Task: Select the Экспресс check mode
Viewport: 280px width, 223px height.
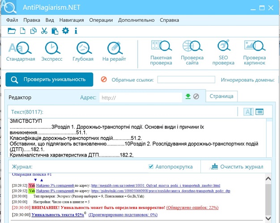Action: click(52, 49)
